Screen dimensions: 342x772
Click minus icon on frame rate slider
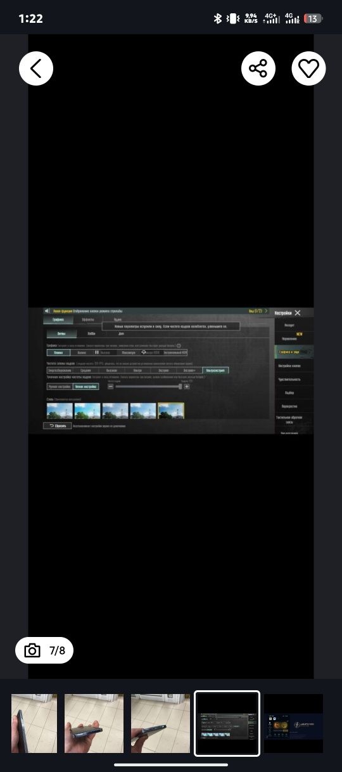[110, 386]
